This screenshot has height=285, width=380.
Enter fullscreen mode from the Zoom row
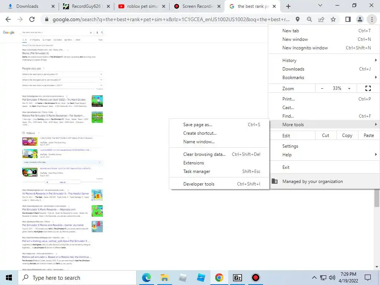point(368,88)
